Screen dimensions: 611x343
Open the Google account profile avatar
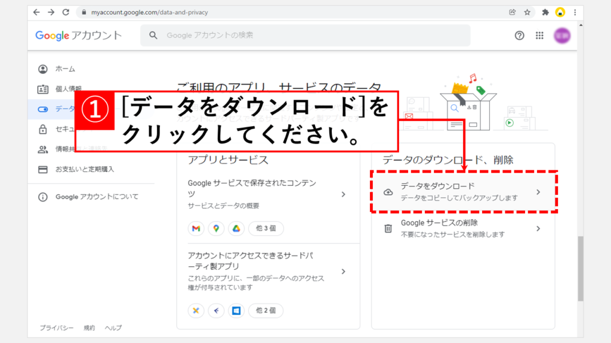(x=562, y=36)
